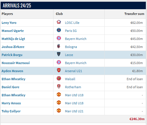Image resolution: width=147 pixels, height=125 pixels.
Task: Open Patrick Dorgu player page
Action: pyautogui.click(x=12, y=55)
